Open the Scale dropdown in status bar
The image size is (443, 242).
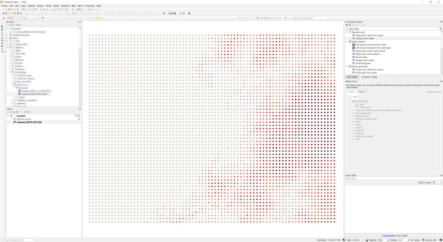362,240
